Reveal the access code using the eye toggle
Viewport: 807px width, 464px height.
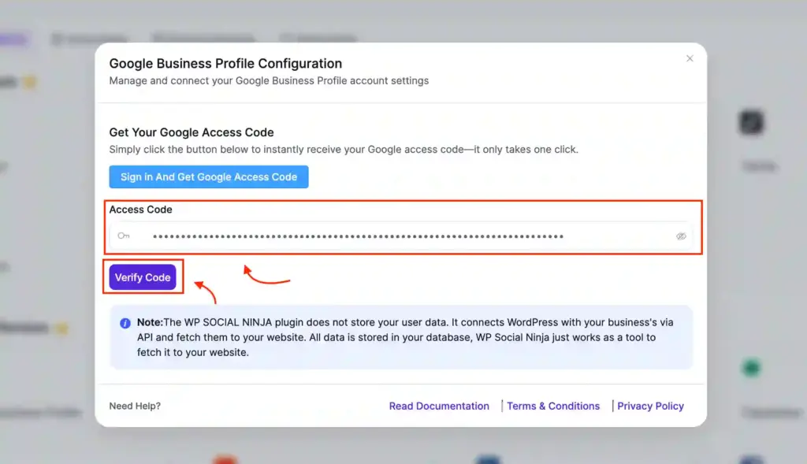(x=681, y=236)
